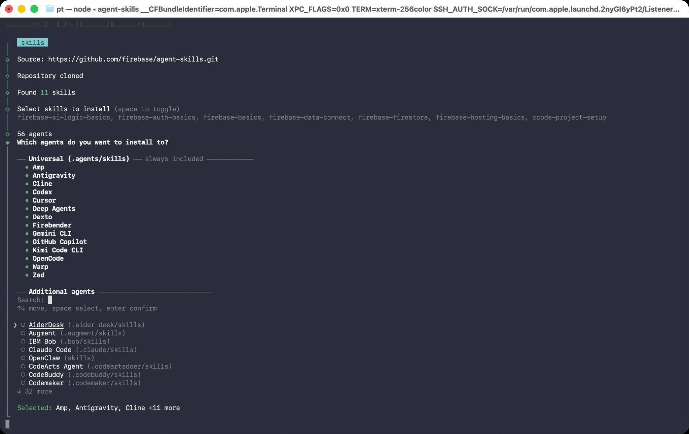Click 'firebase-auth-basics' in selected skills
689x434 pixels.
coord(156,117)
